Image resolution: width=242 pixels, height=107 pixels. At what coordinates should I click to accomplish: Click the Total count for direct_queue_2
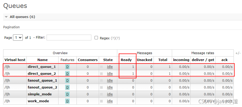pyautogui.click(x=170, y=74)
